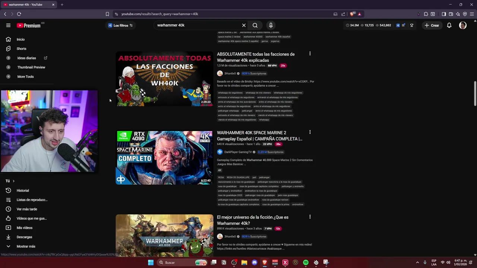Bookmark this page icon in address bar
Image resolution: width=477 pixels, height=268 pixels.
point(107,14)
